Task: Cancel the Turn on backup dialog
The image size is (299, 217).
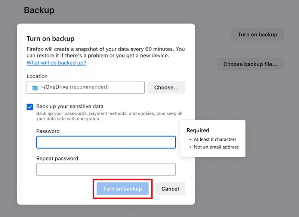Action: coord(170,189)
